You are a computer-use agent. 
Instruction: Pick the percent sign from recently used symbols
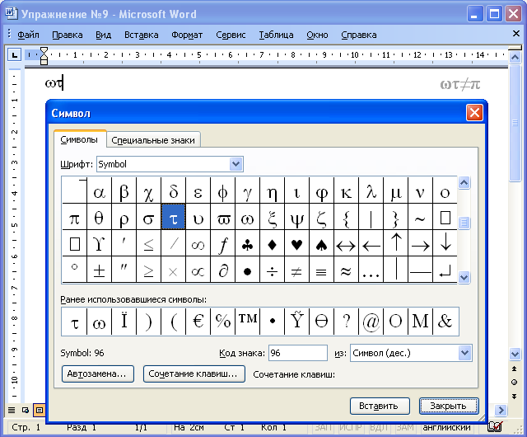(x=223, y=322)
